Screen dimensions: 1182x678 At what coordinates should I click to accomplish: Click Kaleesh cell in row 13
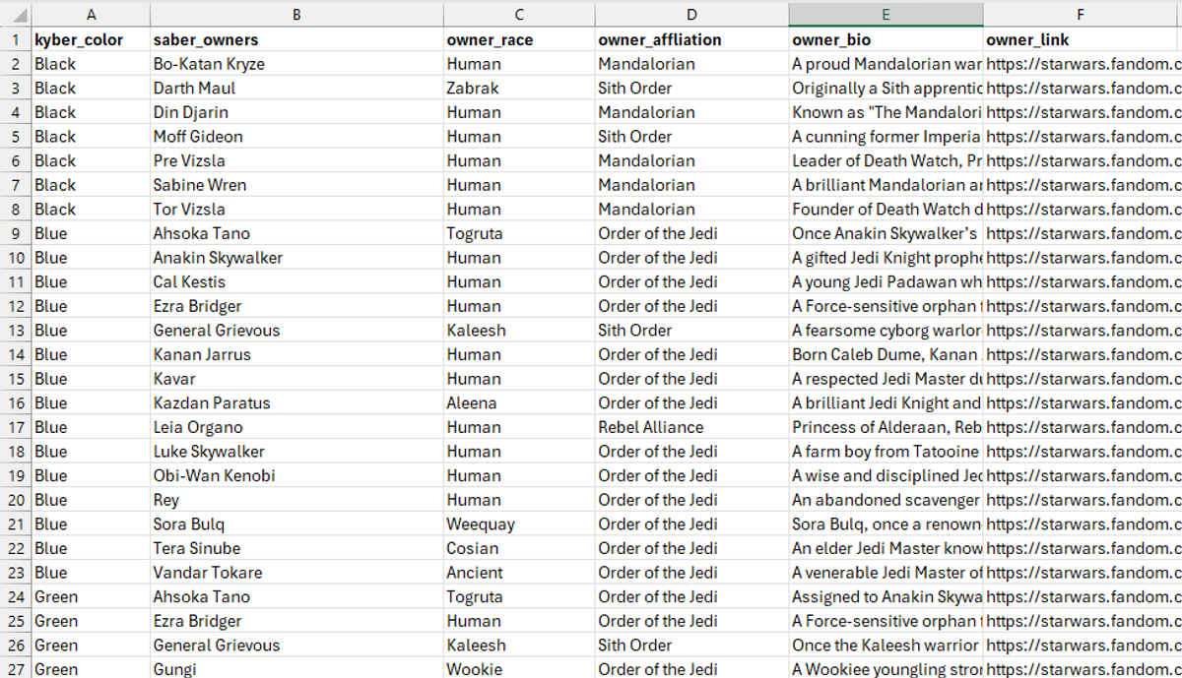click(x=519, y=331)
